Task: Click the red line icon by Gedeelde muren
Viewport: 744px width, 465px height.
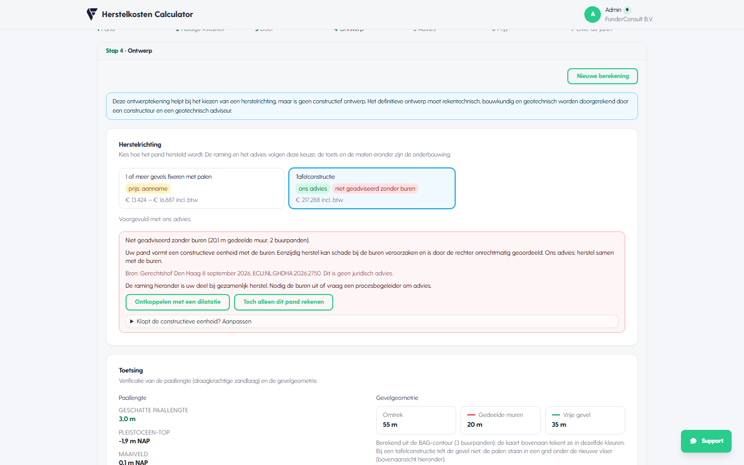Action: click(471, 415)
